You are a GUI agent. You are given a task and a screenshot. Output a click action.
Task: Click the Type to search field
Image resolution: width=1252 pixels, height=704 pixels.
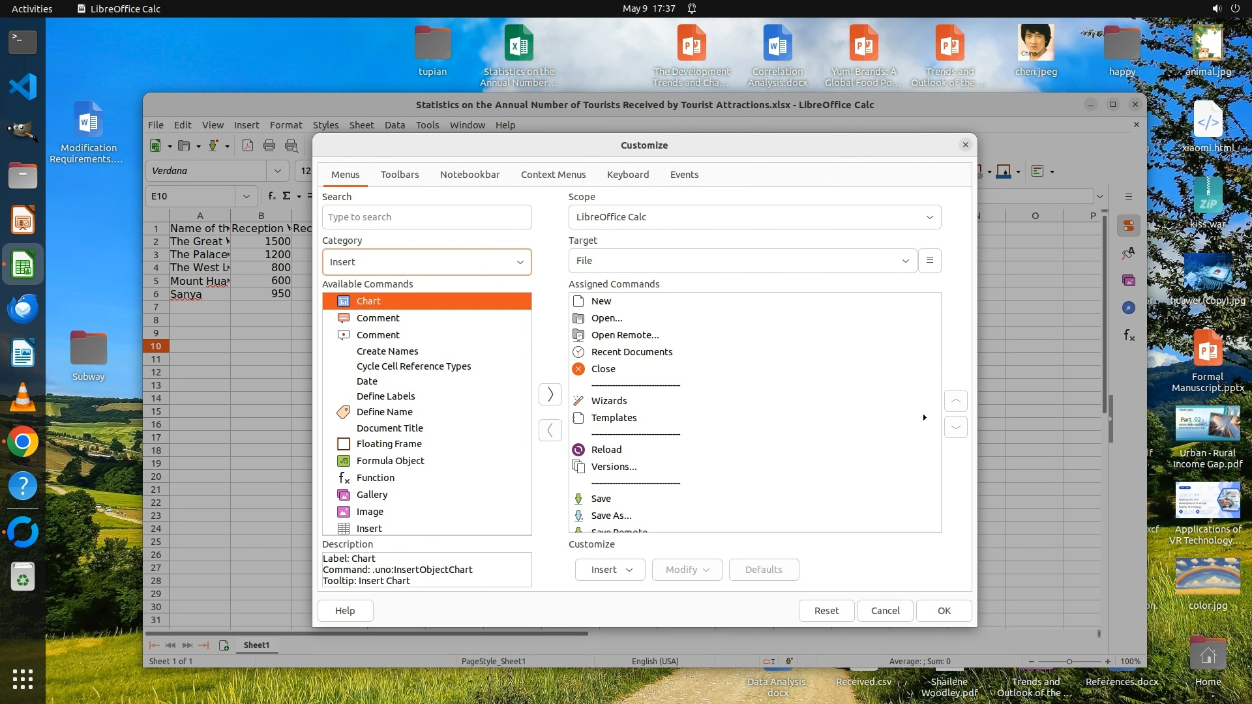(x=426, y=217)
